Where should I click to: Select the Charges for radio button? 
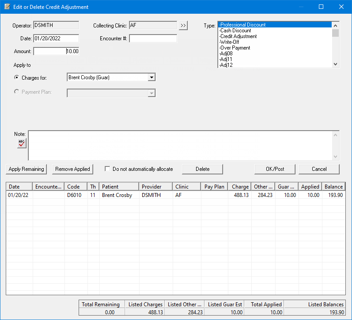click(17, 78)
